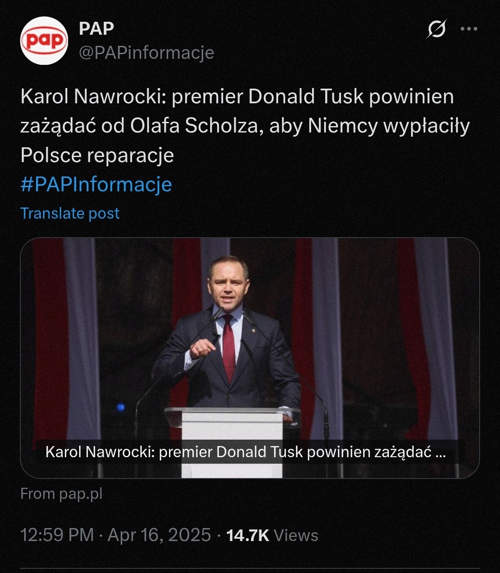Click the Grok slashed-circle icon

(436, 29)
